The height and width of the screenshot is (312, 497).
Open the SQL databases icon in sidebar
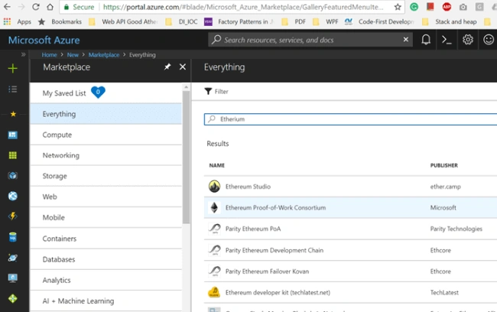(x=13, y=237)
